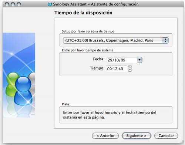The image size is (185, 145).
Task: Click the 'Pista:' label
Action: pos(66,104)
